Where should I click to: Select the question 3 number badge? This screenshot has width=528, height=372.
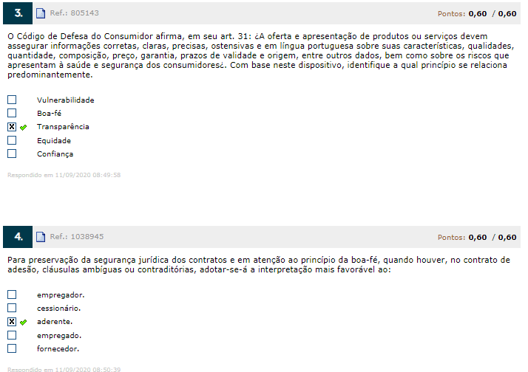coord(18,13)
